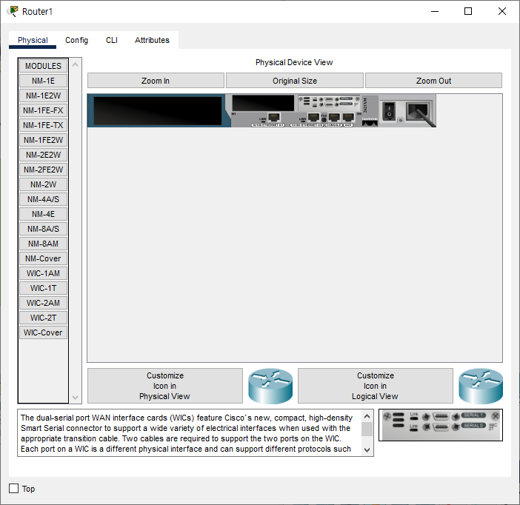This screenshot has height=505, width=520.
Task: Open the CLI tab
Action: 112,40
